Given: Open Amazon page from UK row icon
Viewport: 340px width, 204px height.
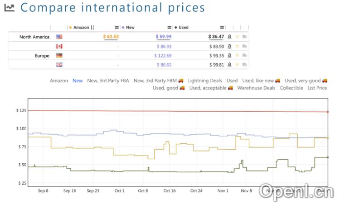Looking at the screenshot, I should click(230, 65).
